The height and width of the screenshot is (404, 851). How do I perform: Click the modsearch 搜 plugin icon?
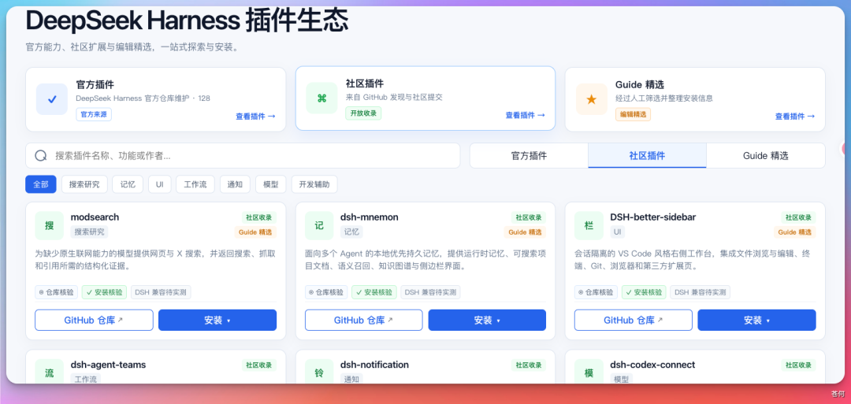50,225
